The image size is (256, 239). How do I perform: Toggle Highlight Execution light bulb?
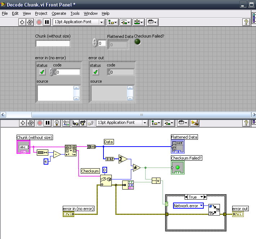point(57,123)
